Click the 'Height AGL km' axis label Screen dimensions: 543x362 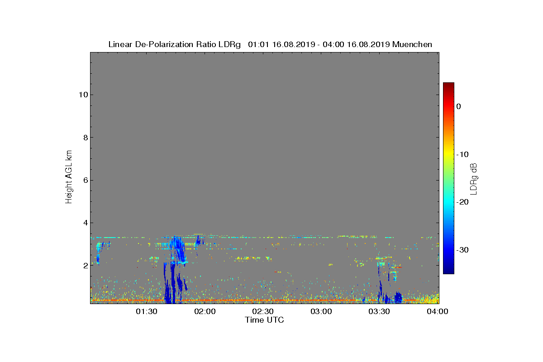[69, 178]
